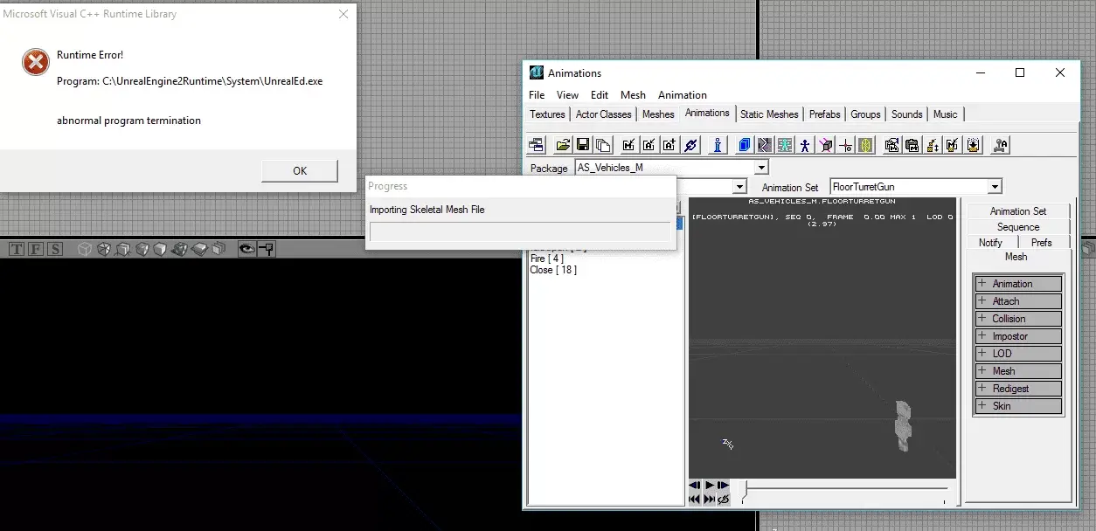Click the rightmost toolbar icon labeled 'A'
This screenshot has width=1096, height=531.
point(1001,145)
